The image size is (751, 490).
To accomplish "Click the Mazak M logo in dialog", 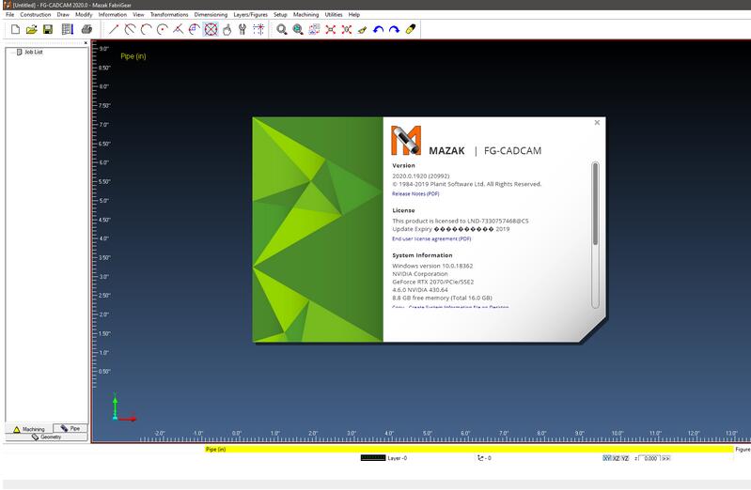I will (x=406, y=140).
